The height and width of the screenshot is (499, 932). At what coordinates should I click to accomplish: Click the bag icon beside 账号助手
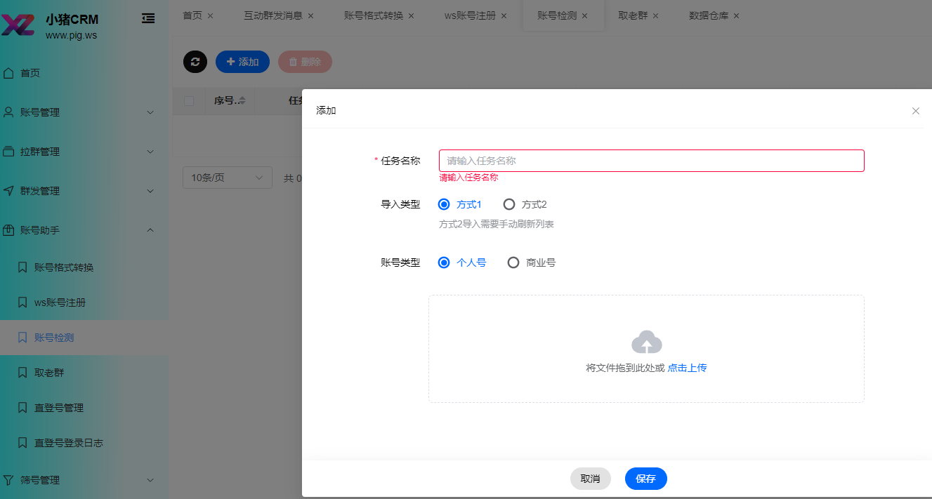tap(8, 230)
